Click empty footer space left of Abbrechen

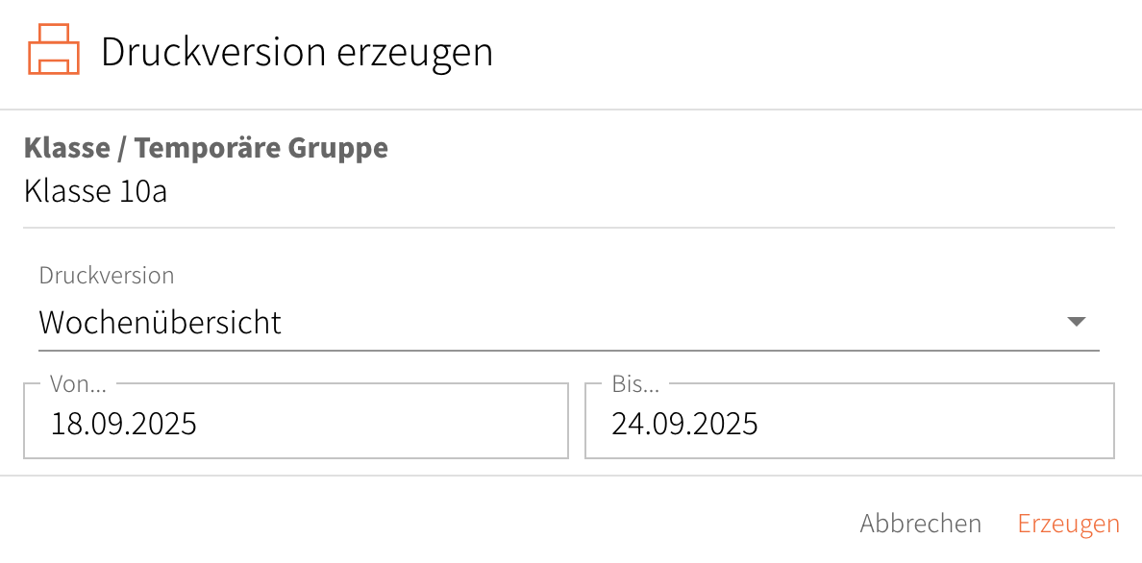(433, 524)
